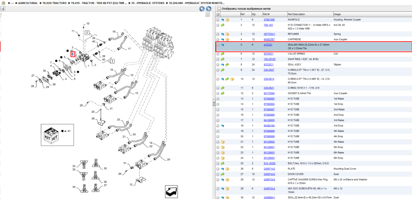The image size is (412, 199).
Task: Open part number 238-6014 link
Action: 269,79
